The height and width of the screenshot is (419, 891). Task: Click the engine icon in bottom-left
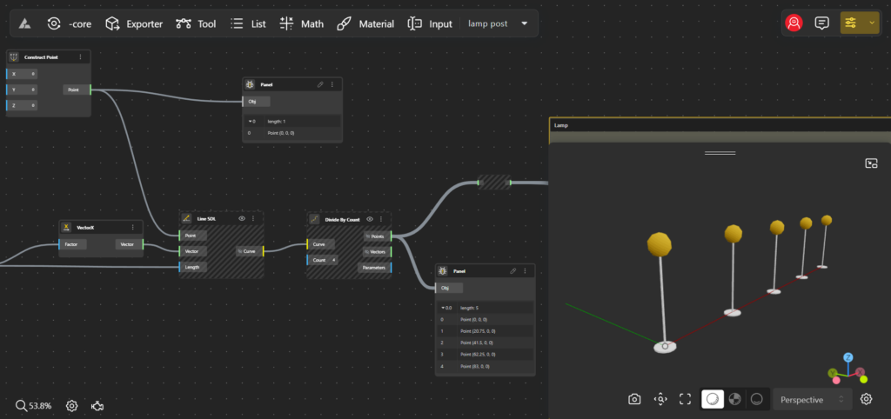pyautogui.click(x=97, y=406)
